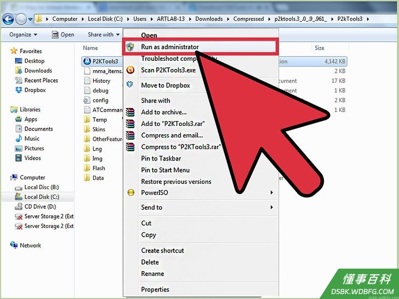This screenshot has width=399, height=299.
Task: Click the folder icon in address bar
Action: click(x=38, y=19)
